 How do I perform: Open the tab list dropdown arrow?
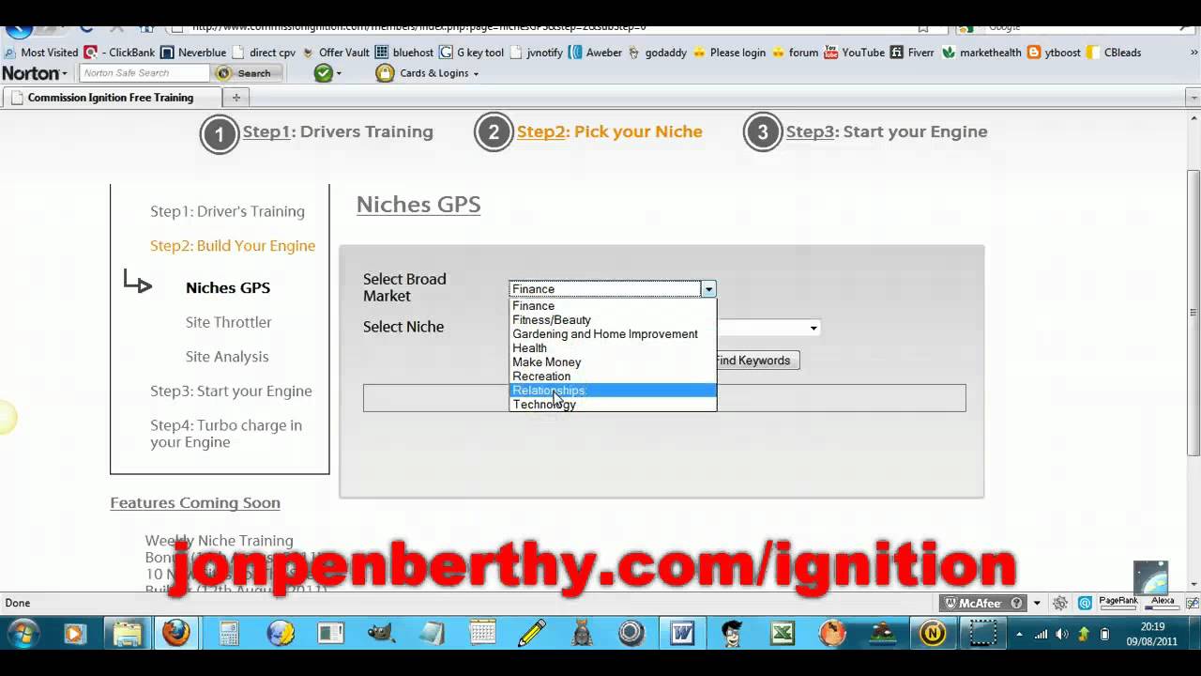(1193, 98)
